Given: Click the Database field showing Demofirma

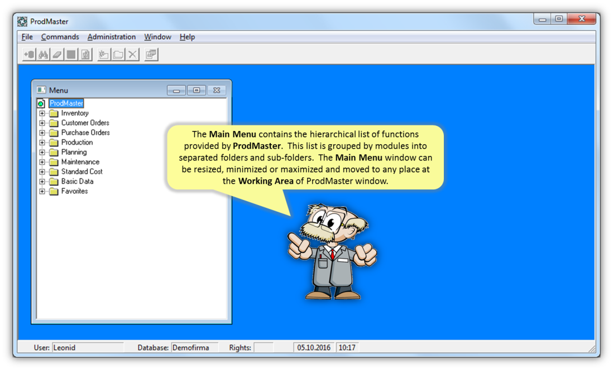Looking at the screenshot, I should (194, 347).
